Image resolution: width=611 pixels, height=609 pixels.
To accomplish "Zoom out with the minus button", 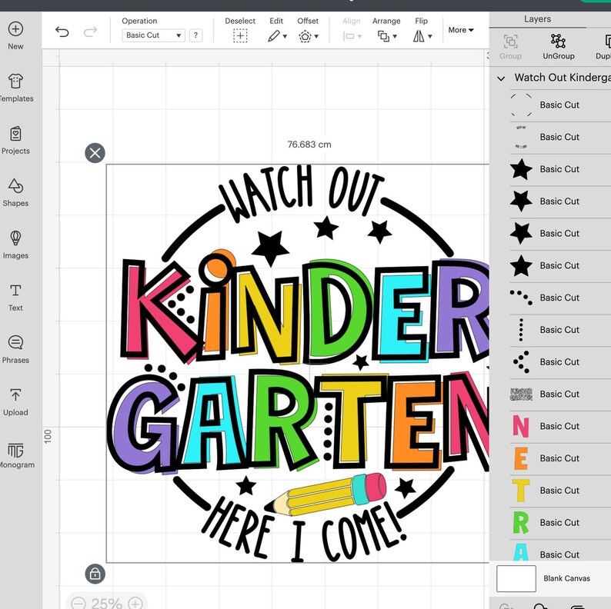I will coord(78,604).
